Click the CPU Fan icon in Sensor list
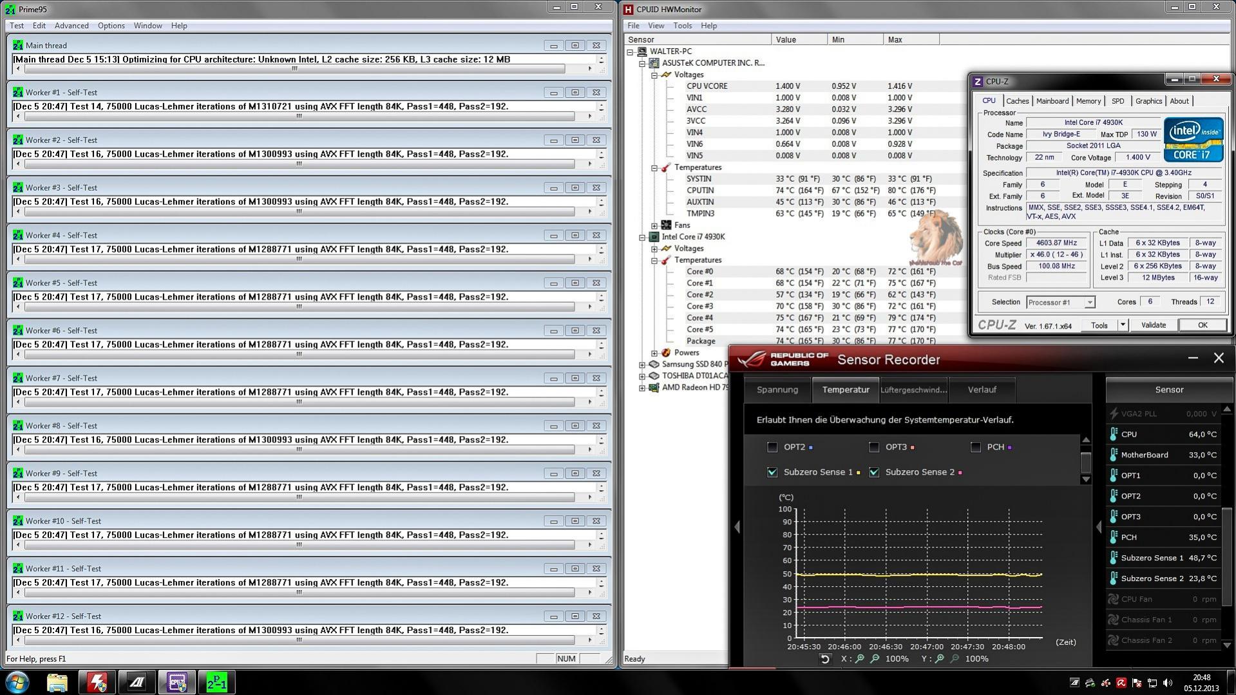 point(1113,599)
